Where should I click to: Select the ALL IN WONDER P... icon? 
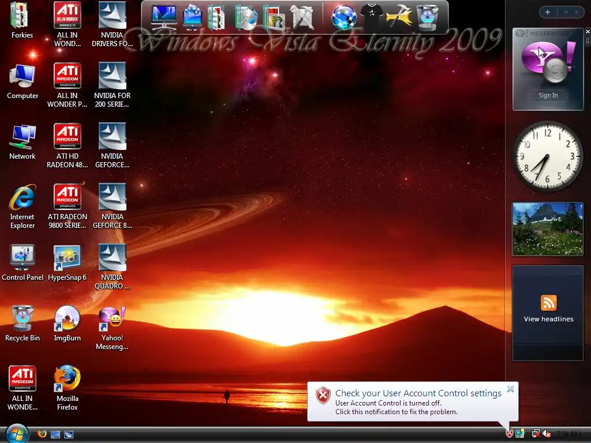(67, 85)
